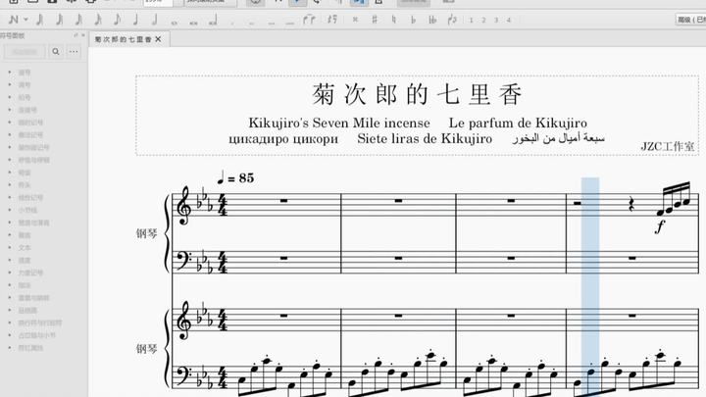
Task: Select the whole note duration
Action: (175, 20)
